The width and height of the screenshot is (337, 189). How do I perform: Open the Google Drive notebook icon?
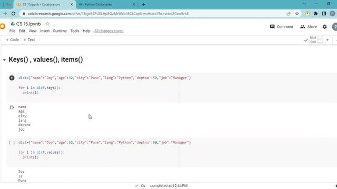click(x=13, y=24)
